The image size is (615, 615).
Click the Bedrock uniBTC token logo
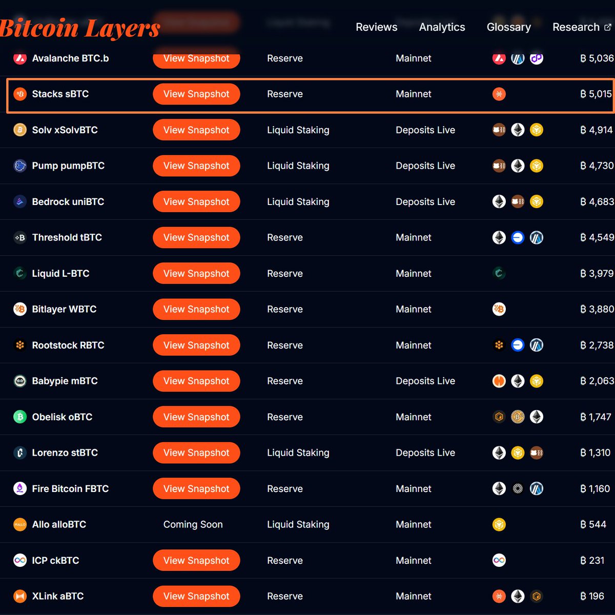(x=20, y=202)
